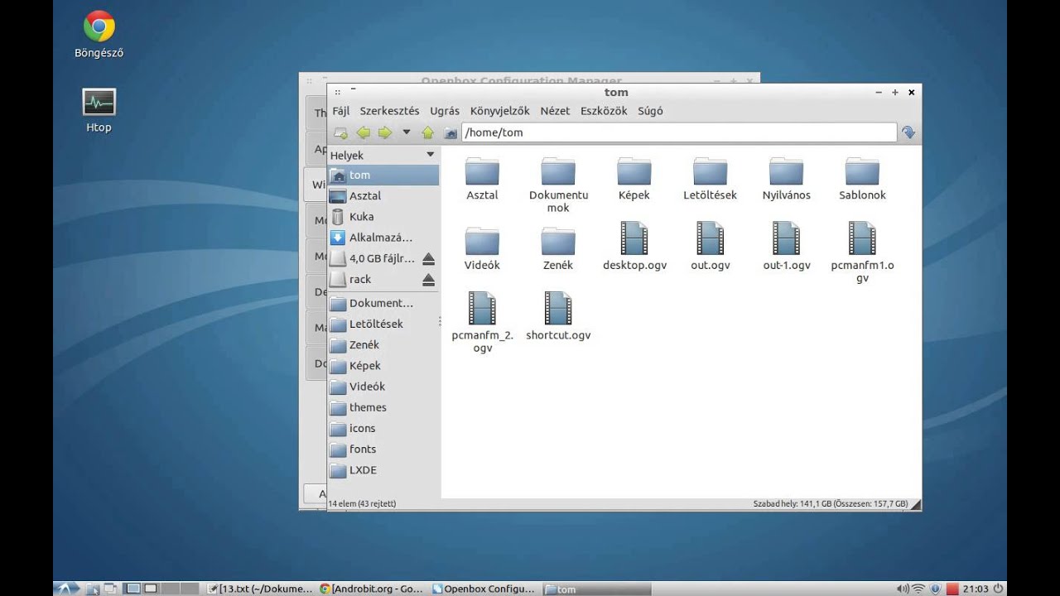Launch the Htop desktop icon
The height and width of the screenshot is (596, 1060).
(x=99, y=103)
